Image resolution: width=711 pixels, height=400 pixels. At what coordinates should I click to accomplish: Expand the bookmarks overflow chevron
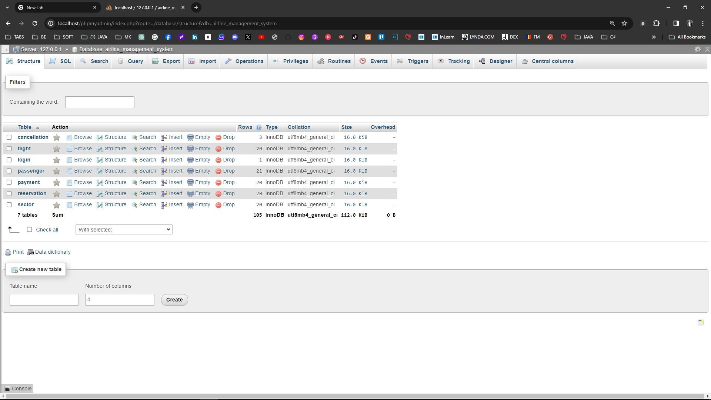654,37
